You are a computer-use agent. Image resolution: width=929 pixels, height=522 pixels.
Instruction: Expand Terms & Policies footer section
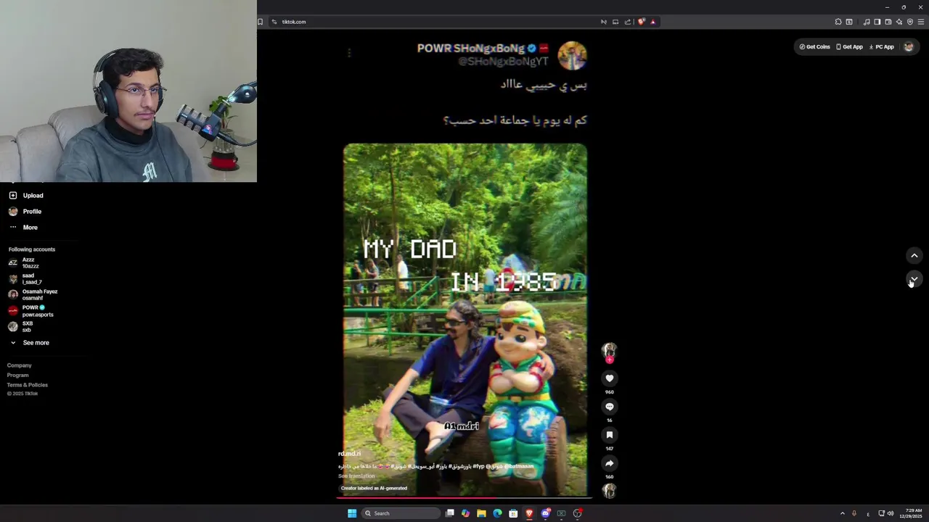(x=28, y=385)
